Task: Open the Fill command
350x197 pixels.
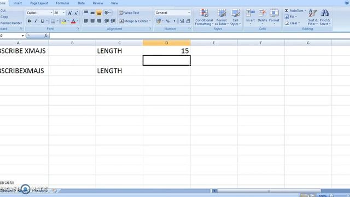Action: point(290,17)
